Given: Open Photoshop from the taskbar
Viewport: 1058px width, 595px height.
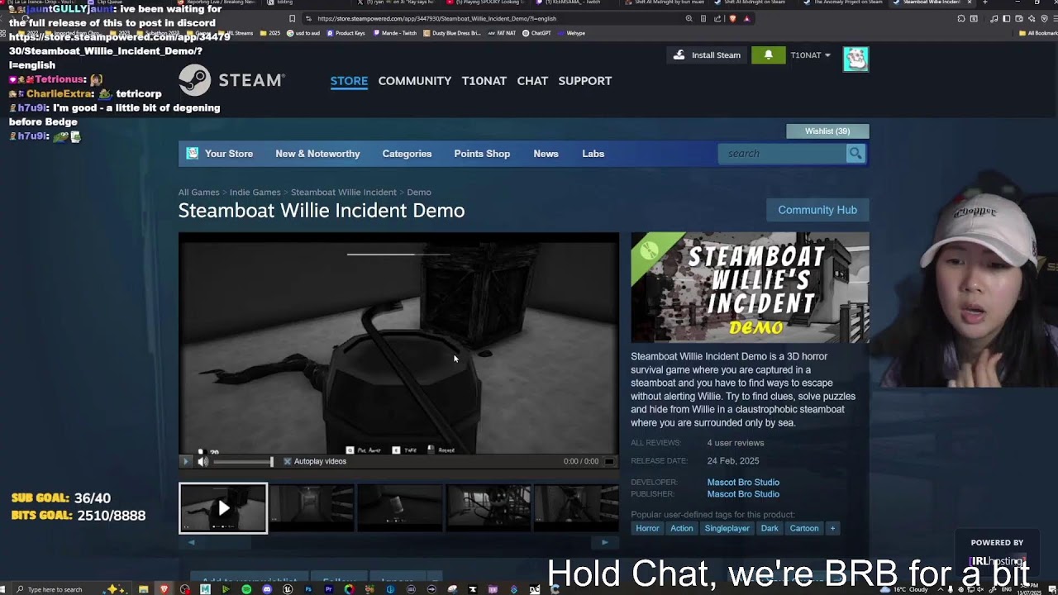Looking at the screenshot, I should (308, 589).
